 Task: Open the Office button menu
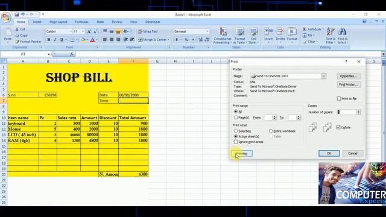(x=6, y=17)
